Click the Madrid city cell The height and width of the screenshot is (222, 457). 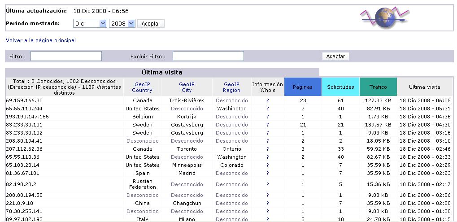[187, 173]
